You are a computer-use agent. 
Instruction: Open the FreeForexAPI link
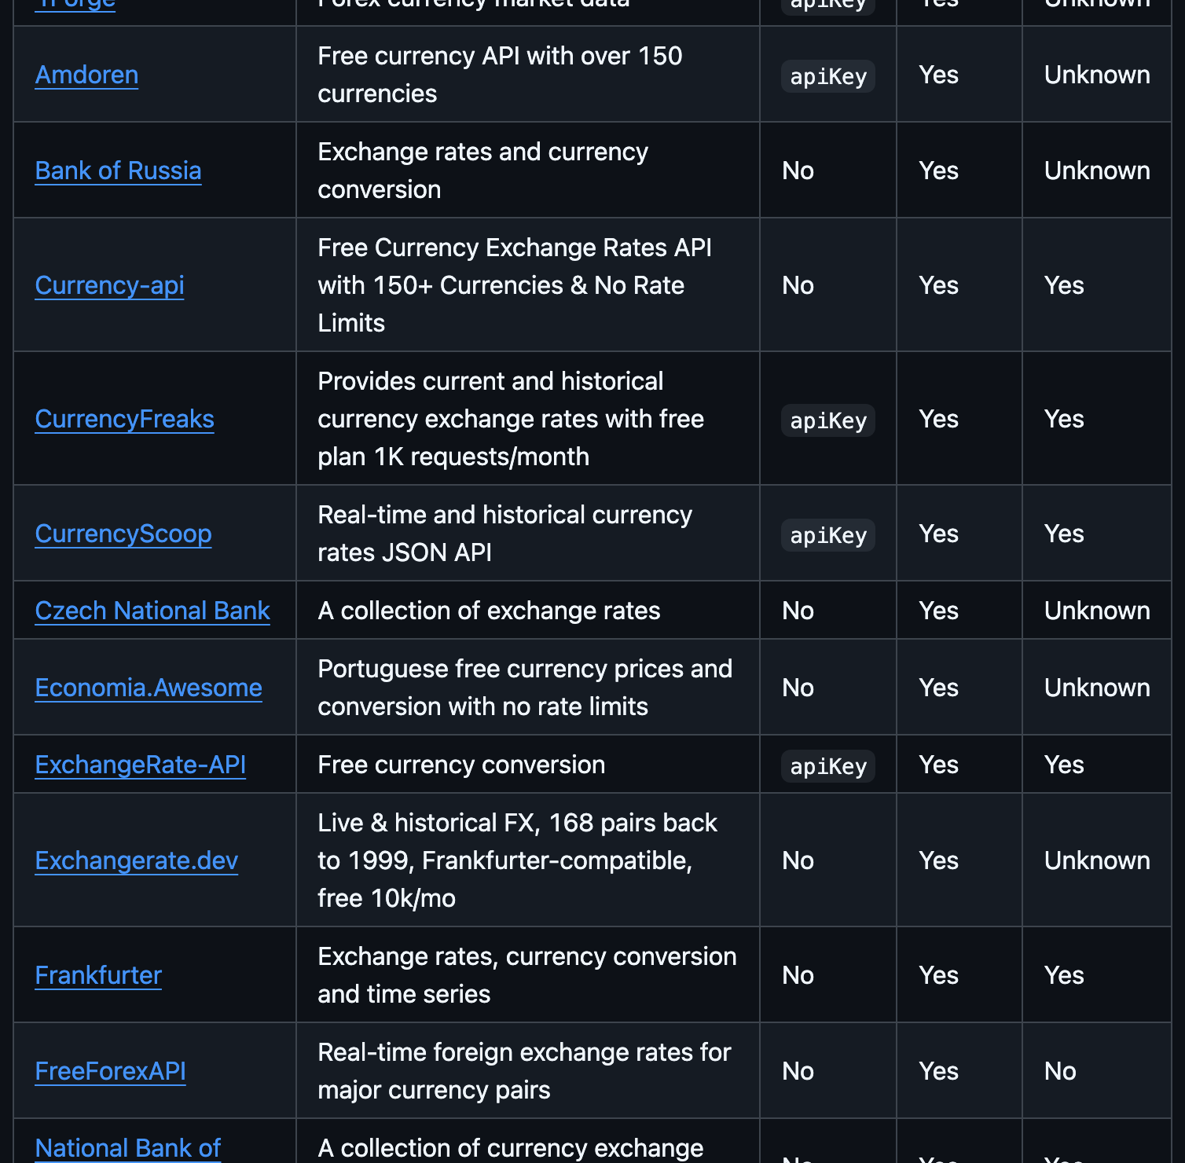pos(111,1071)
